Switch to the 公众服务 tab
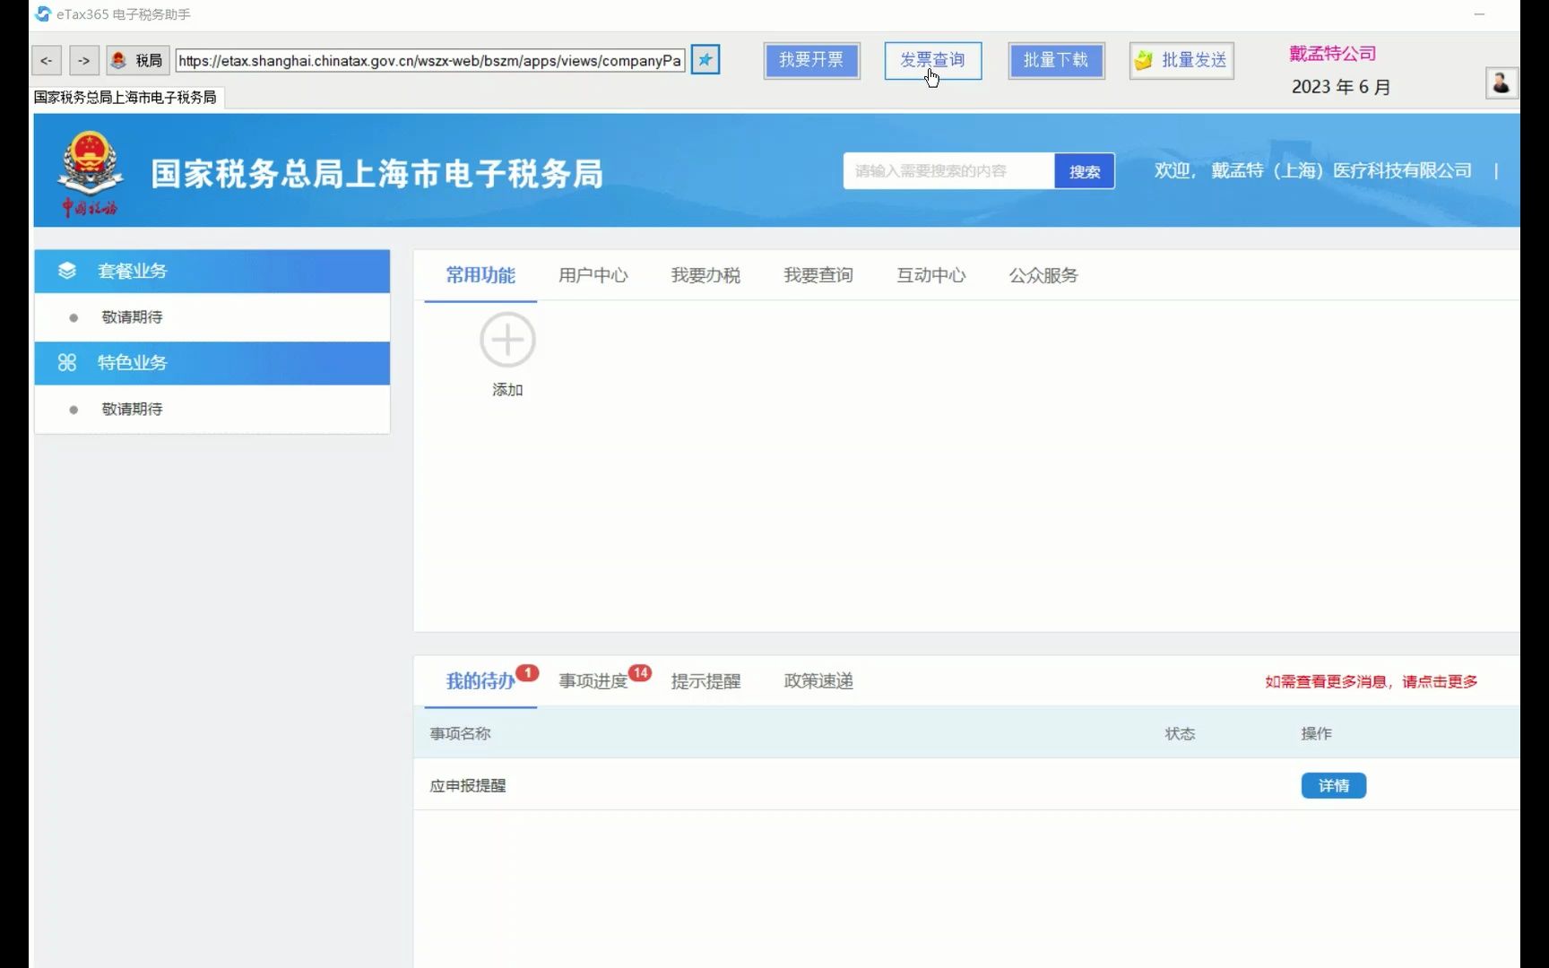The image size is (1549, 968). coord(1043,275)
